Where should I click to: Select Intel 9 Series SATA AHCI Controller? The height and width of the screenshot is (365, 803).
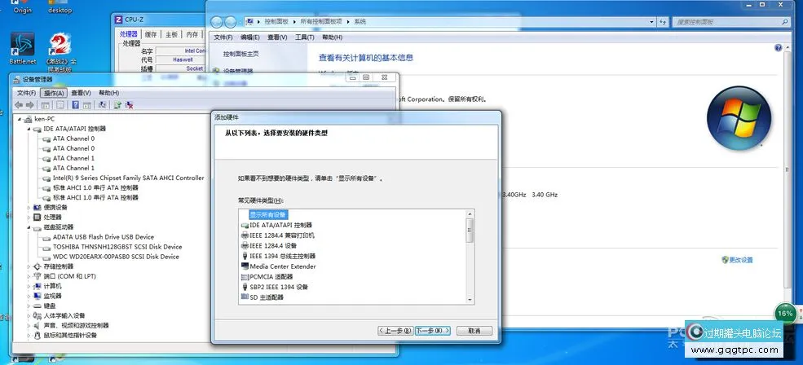(128, 178)
